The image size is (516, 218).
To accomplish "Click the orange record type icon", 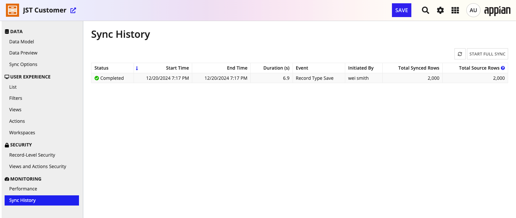I will pyautogui.click(x=13, y=10).
